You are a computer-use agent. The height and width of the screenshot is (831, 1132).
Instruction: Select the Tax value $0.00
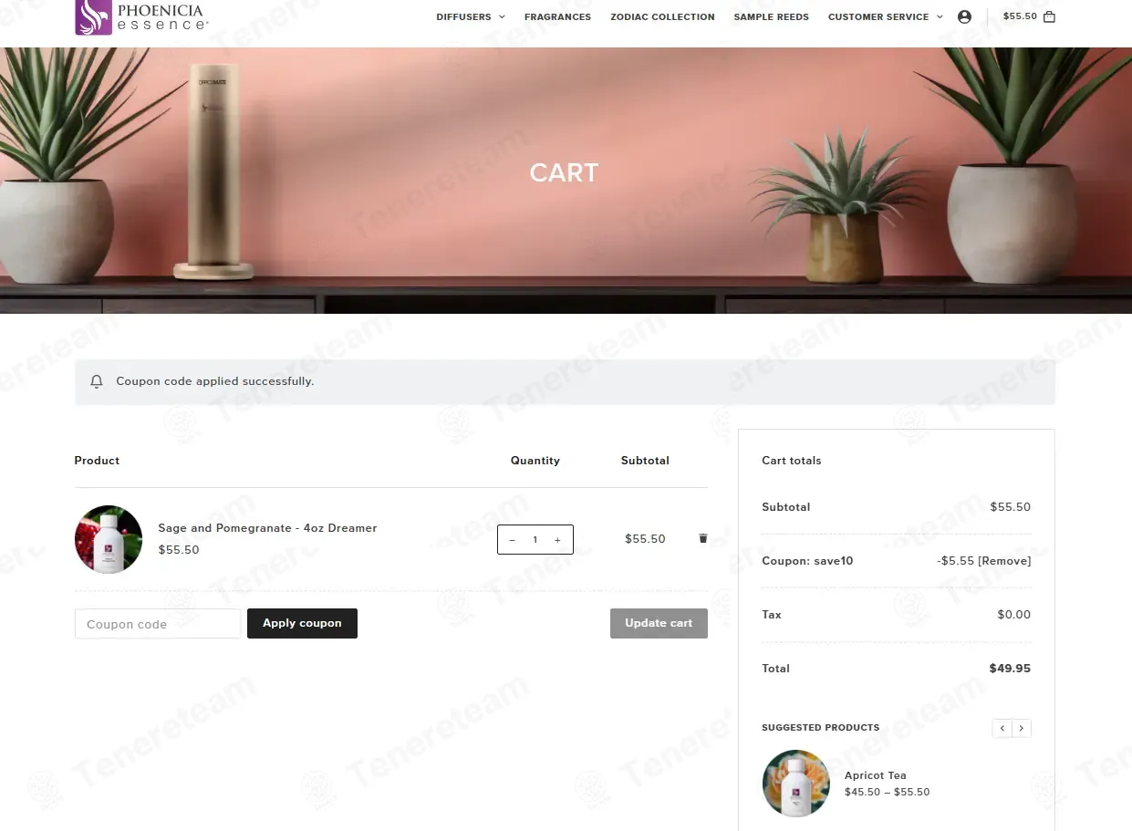coord(1013,615)
